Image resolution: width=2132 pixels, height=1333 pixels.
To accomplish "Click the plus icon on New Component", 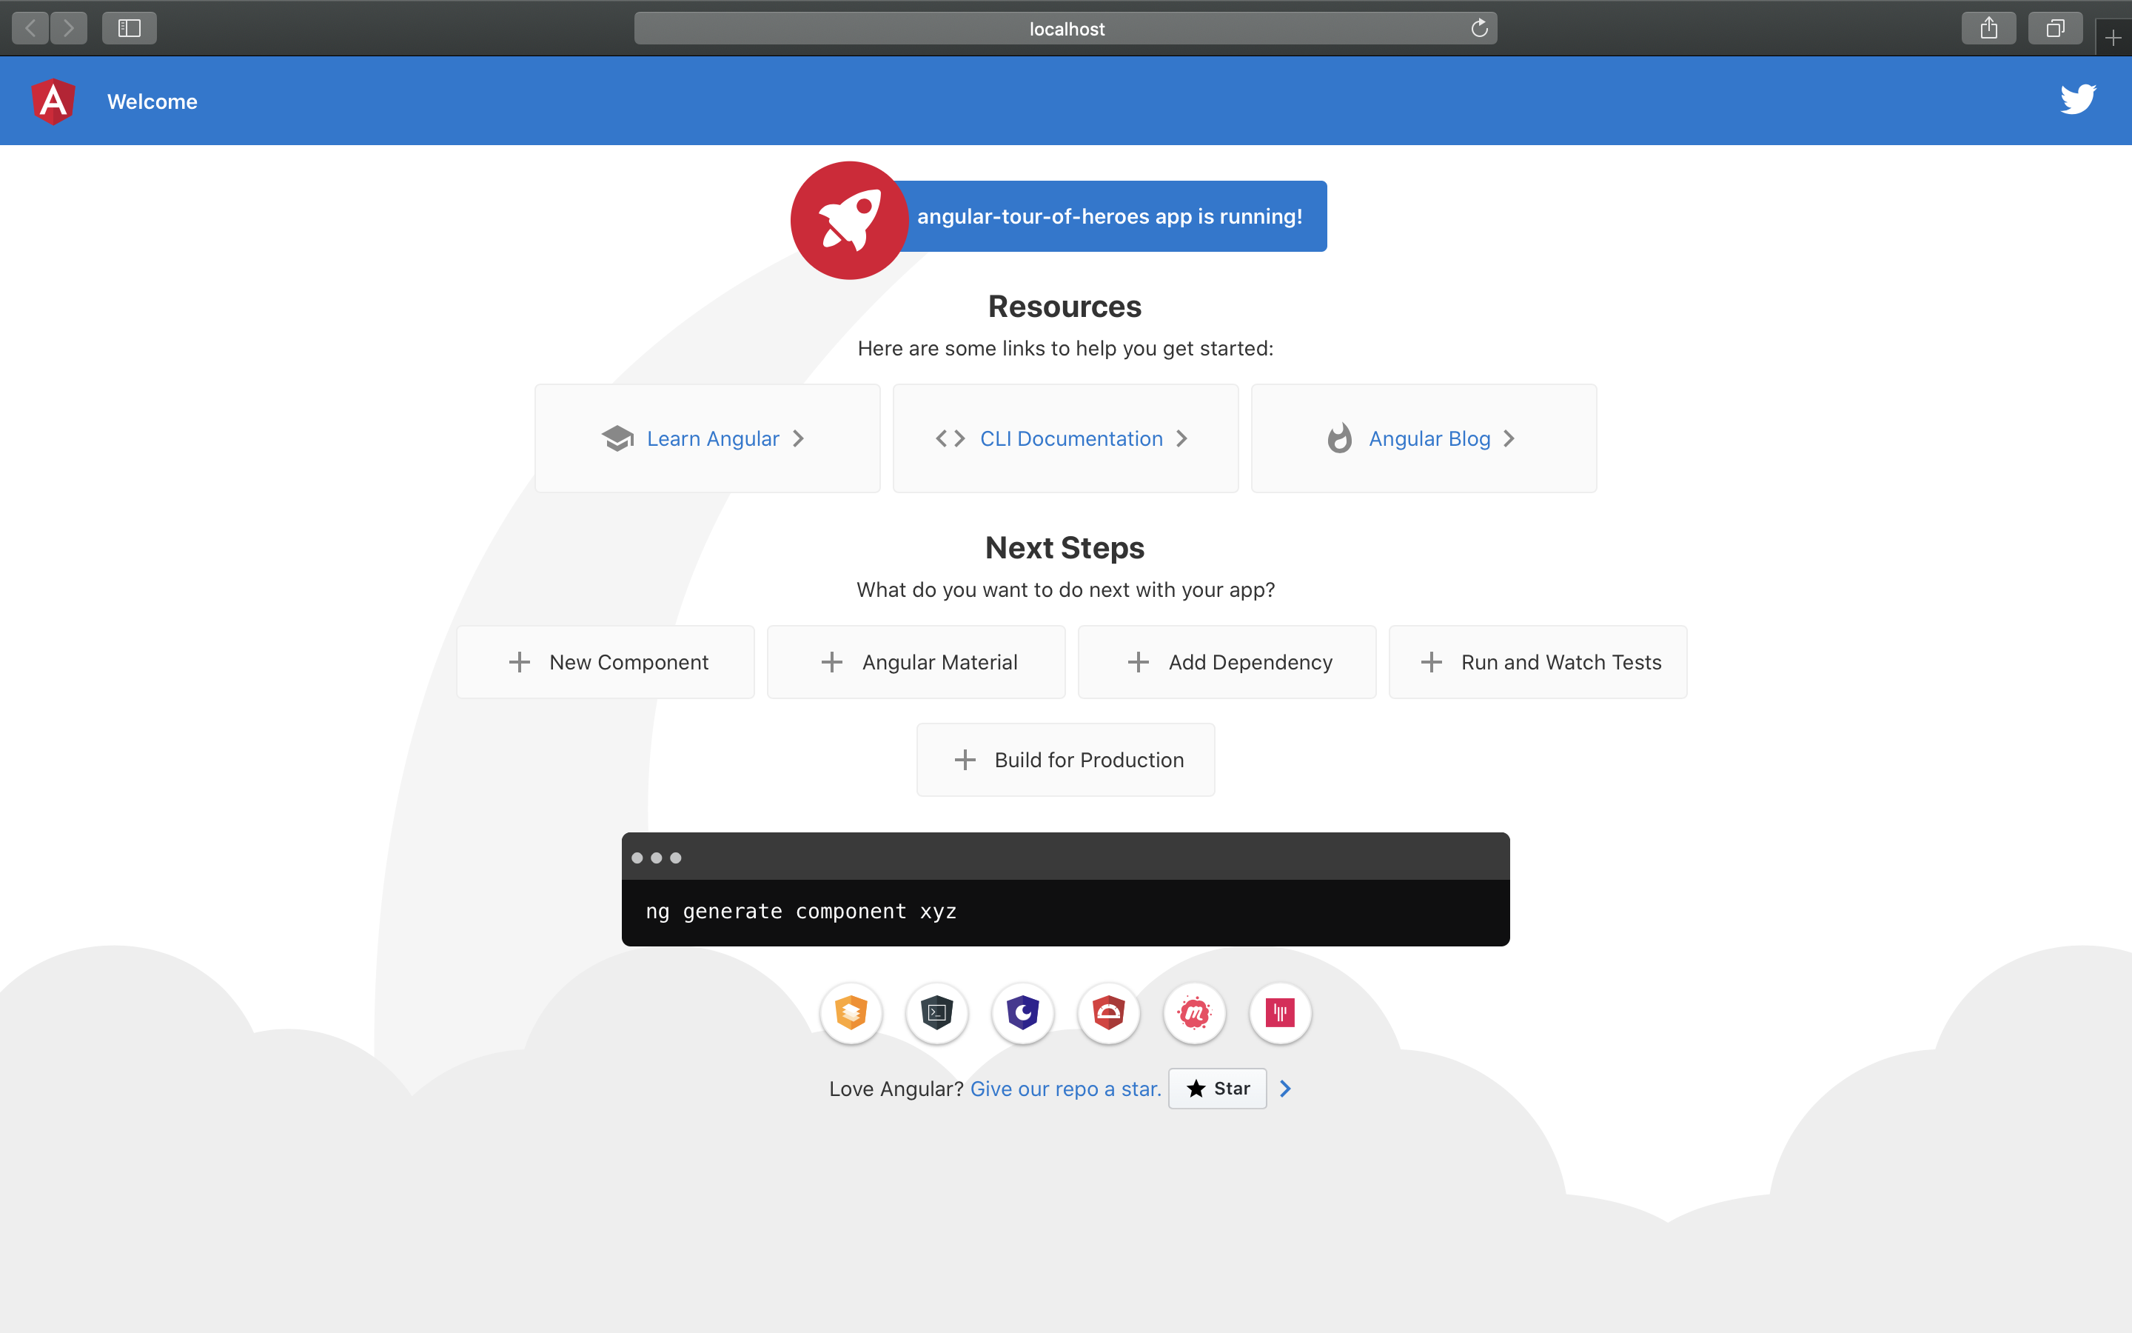I will point(520,662).
